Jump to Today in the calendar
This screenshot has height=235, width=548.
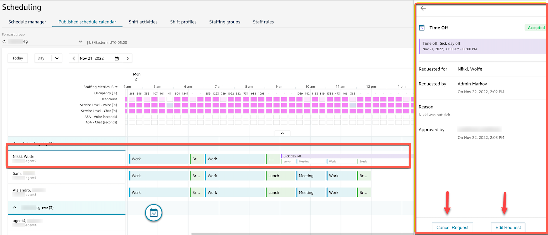click(18, 58)
